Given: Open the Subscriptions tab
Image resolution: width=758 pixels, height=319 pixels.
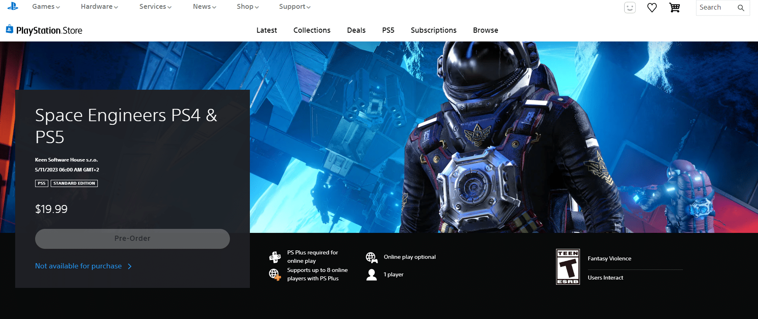Looking at the screenshot, I should [x=433, y=30].
